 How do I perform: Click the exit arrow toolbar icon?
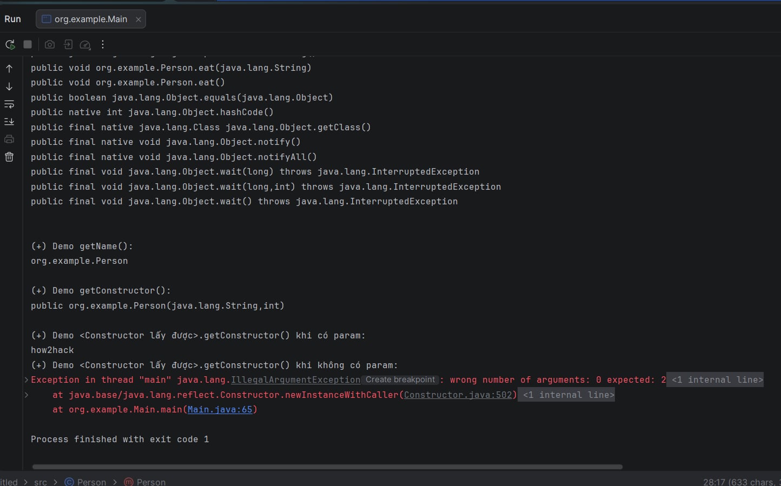point(68,45)
